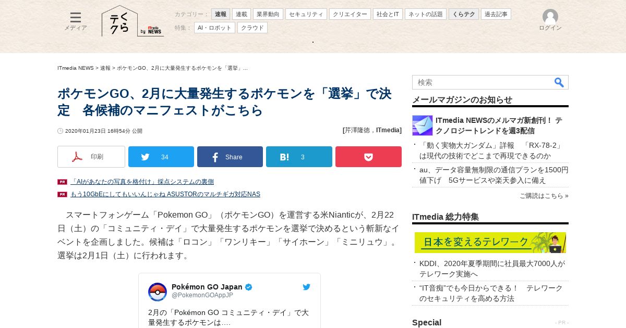Open the ITmedia NEWSのメルマガ新創刊 link

pyautogui.click(x=499, y=125)
